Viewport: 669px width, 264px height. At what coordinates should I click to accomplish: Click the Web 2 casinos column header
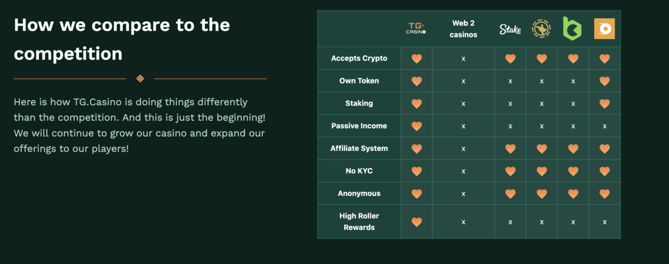(x=463, y=29)
